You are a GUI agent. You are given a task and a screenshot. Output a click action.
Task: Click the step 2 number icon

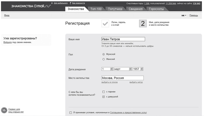point(143,24)
